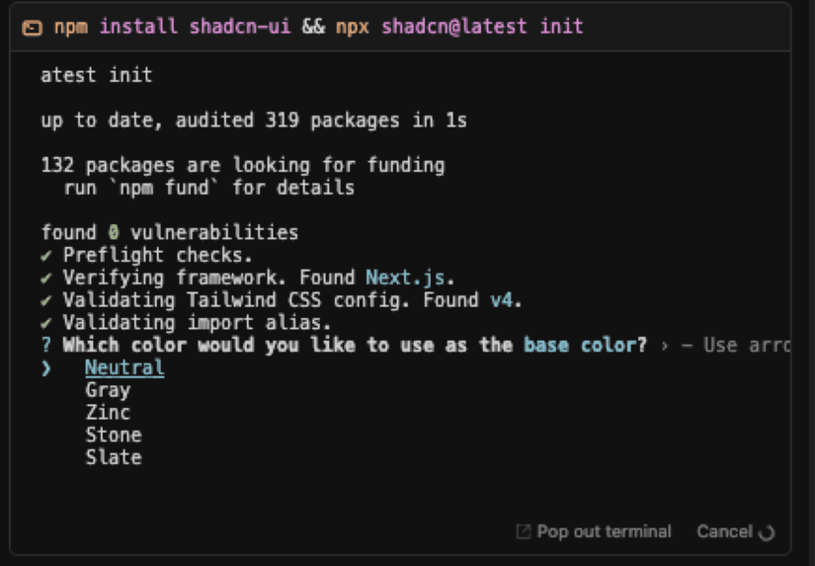Click the npm install command header
Viewport: 815px width, 566px height.
click(318, 26)
